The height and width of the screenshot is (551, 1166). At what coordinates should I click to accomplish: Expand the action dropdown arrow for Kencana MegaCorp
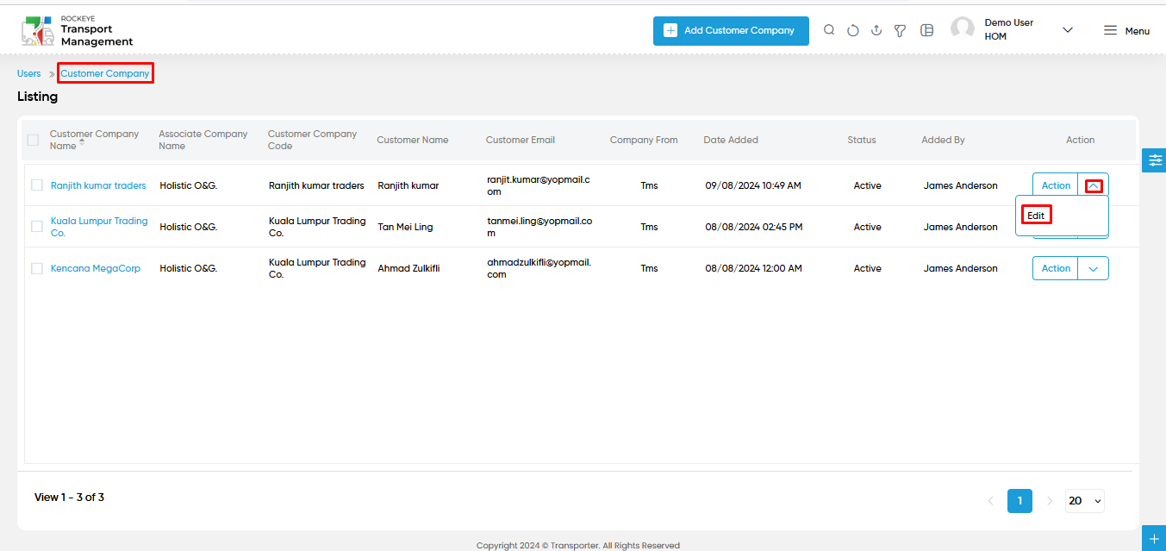(x=1094, y=268)
